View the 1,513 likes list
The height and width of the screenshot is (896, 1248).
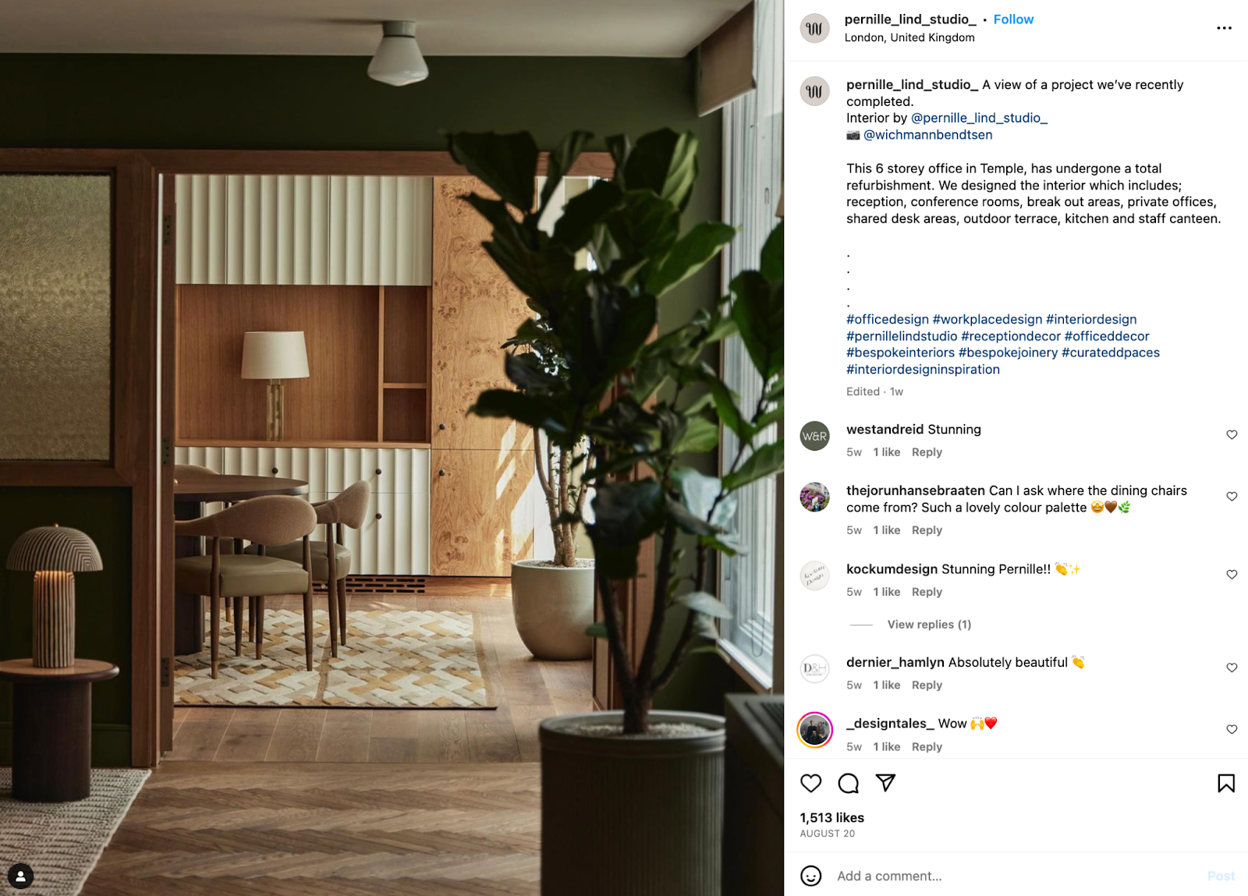[831, 818]
